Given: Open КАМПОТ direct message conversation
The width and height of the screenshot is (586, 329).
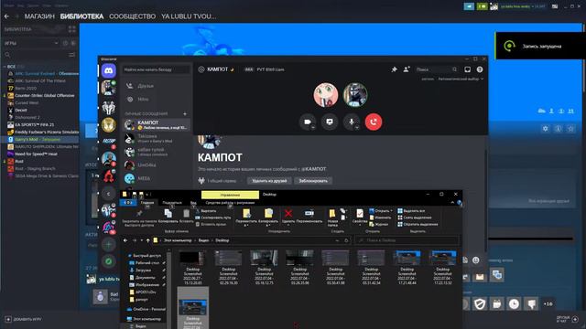Looking at the screenshot, I should [157, 125].
